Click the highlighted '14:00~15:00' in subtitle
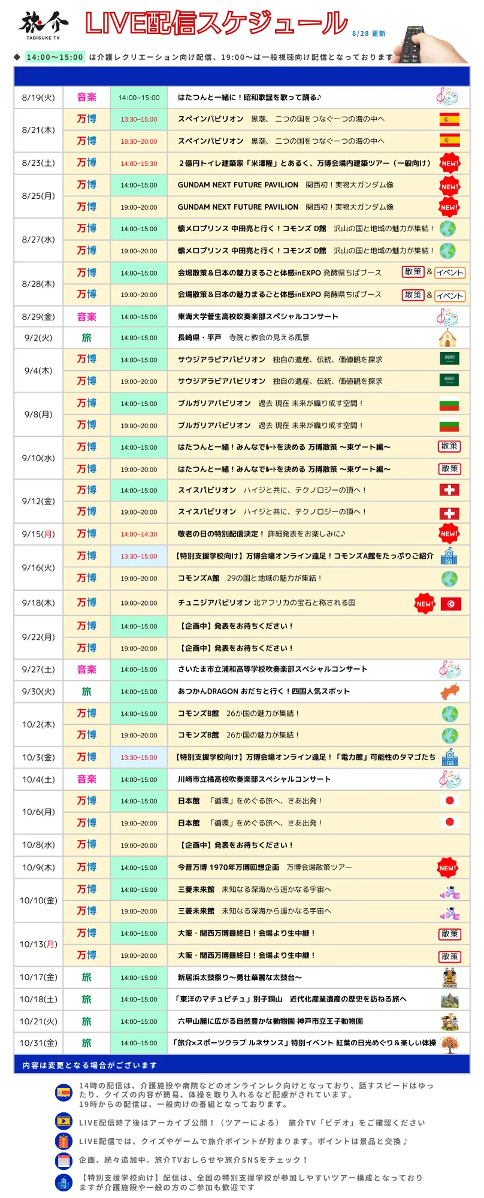The image size is (484, 1198). [55, 58]
